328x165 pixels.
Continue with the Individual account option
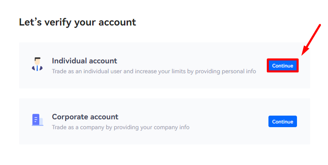click(x=283, y=66)
